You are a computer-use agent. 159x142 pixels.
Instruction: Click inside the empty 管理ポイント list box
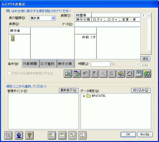pyautogui.click(x=43, y=111)
